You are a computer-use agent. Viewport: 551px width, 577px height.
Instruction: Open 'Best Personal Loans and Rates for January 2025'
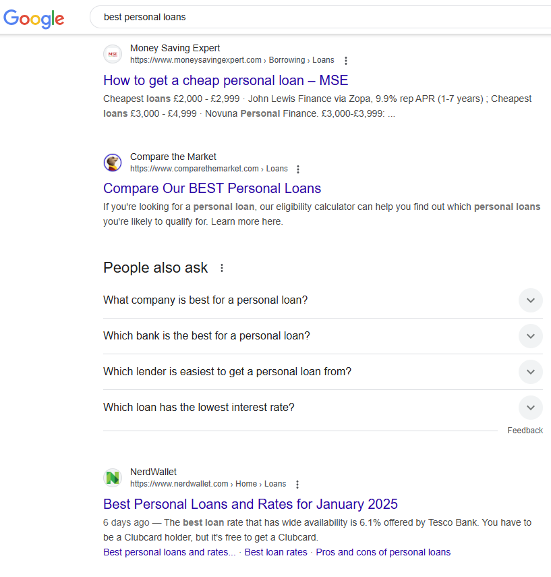click(250, 504)
